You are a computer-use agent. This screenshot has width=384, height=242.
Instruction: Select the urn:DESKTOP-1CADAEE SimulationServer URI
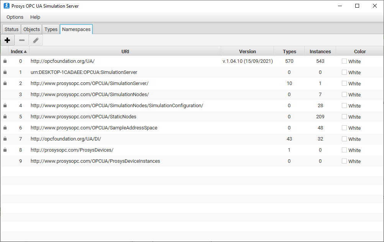(x=84, y=72)
